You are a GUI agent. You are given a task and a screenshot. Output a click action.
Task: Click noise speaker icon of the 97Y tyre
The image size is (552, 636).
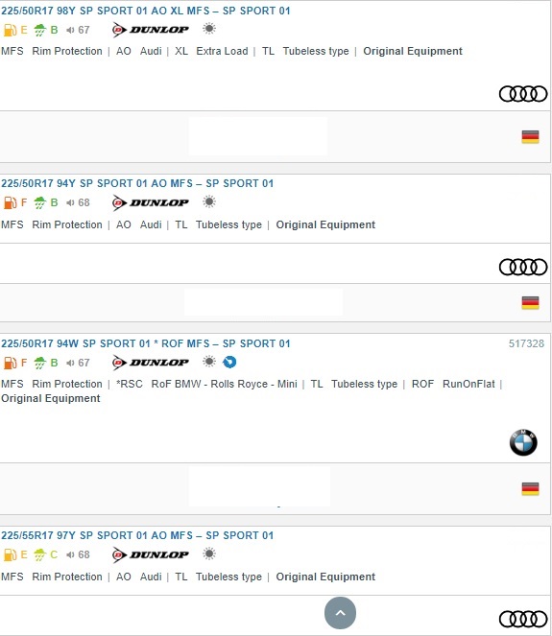click(71, 554)
